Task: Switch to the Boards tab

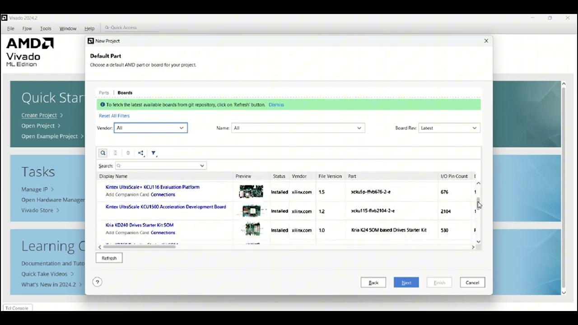Action: (x=125, y=93)
